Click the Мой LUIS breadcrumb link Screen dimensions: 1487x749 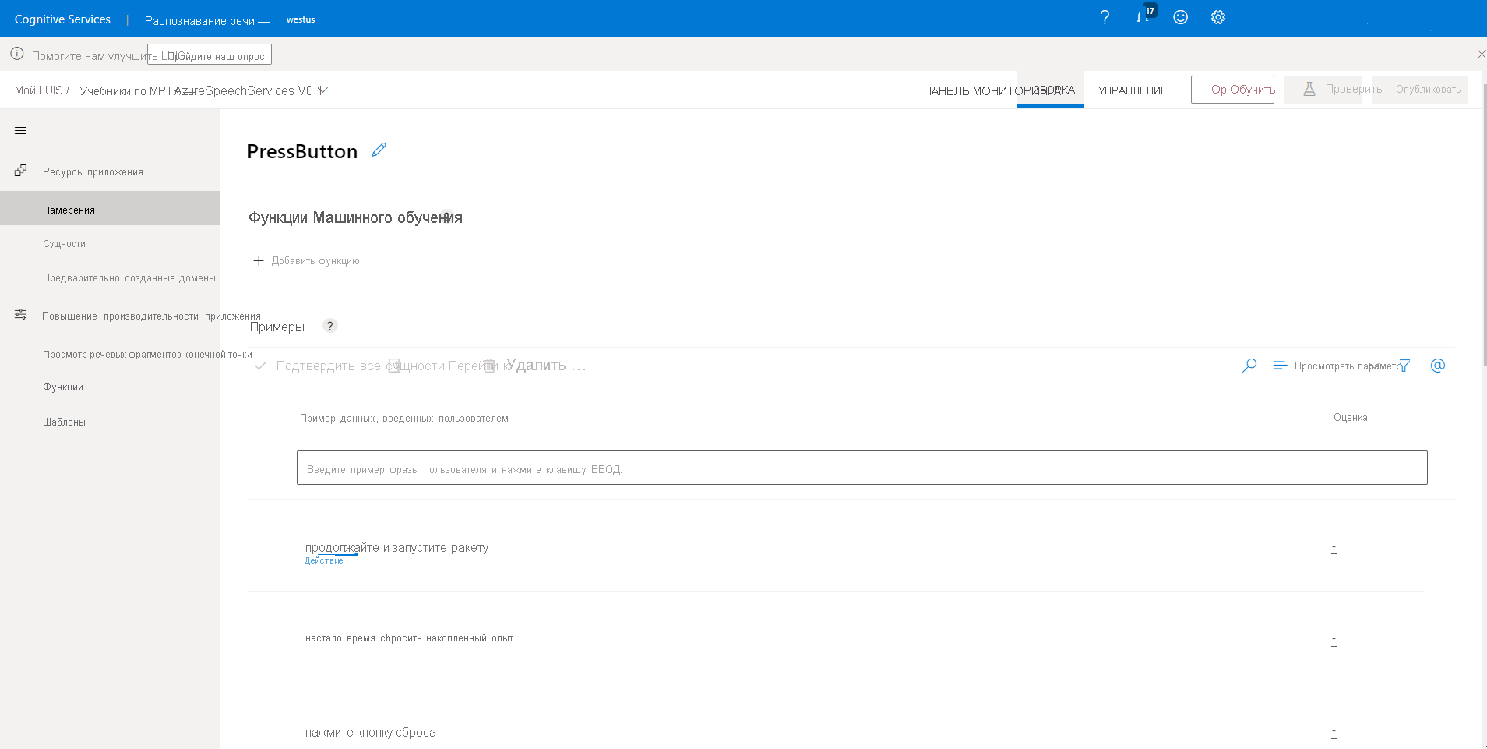coord(39,90)
